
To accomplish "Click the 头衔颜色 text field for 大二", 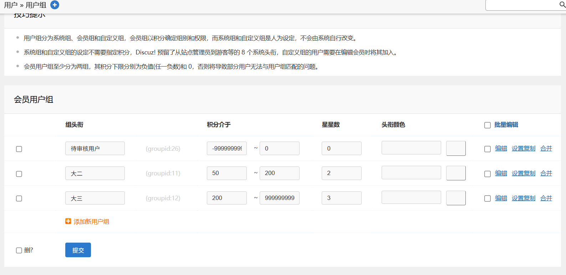I will coord(411,173).
